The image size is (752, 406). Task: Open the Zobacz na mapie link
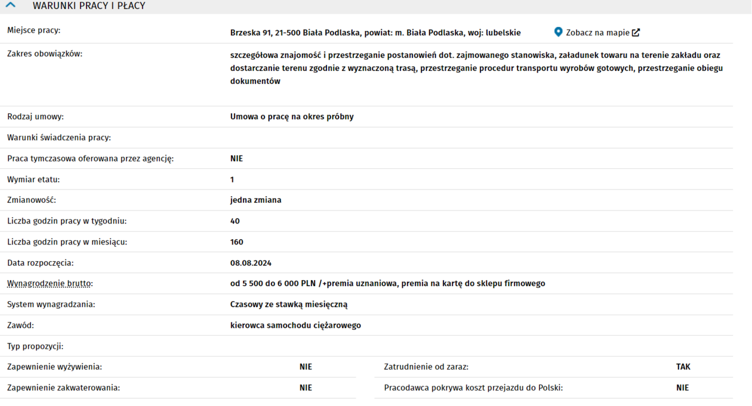[597, 33]
